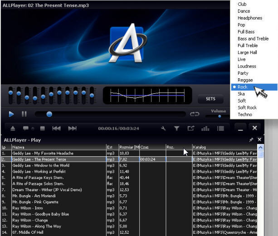Viewport: 278px width, 236px height.
Task: Click the playlist scrollbar up arrow
Action: [x=260, y=147]
